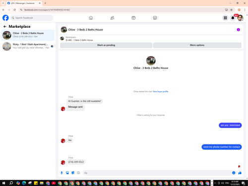Click the attach photo icon in composer
The width and height of the screenshot is (248, 186).
click(x=67, y=173)
